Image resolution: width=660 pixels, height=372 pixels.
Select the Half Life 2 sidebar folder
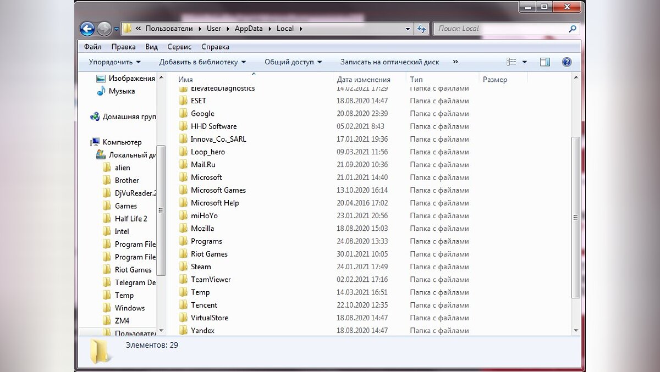[131, 219]
